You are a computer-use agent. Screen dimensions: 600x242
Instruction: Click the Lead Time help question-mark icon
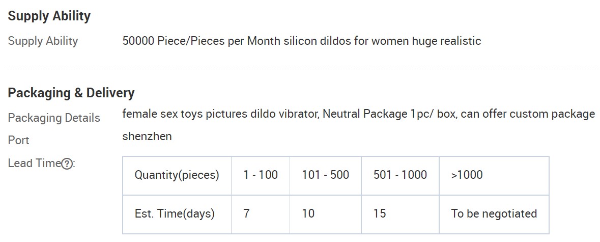click(67, 164)
